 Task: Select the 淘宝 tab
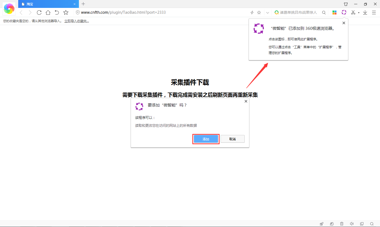click(49, 4)
